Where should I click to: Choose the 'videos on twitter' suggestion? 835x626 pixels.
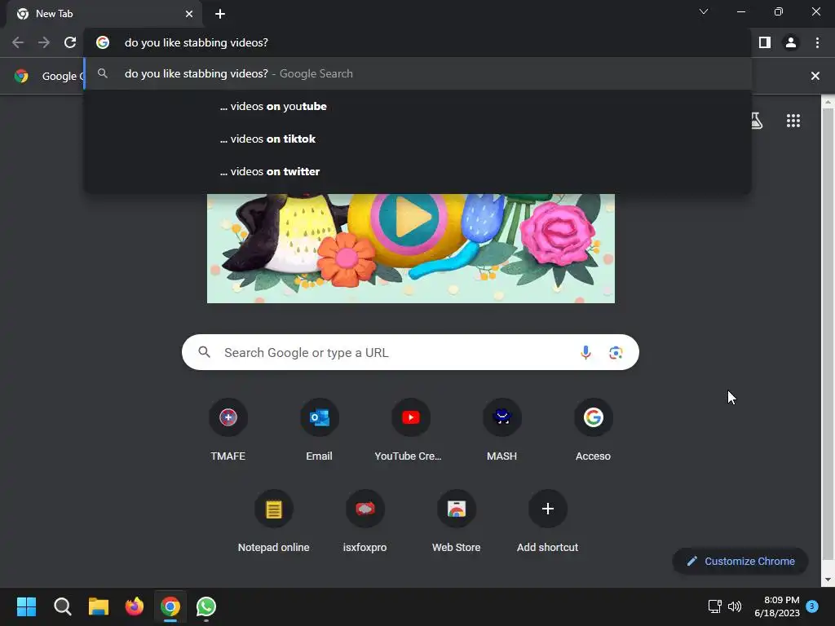[417, 171]
